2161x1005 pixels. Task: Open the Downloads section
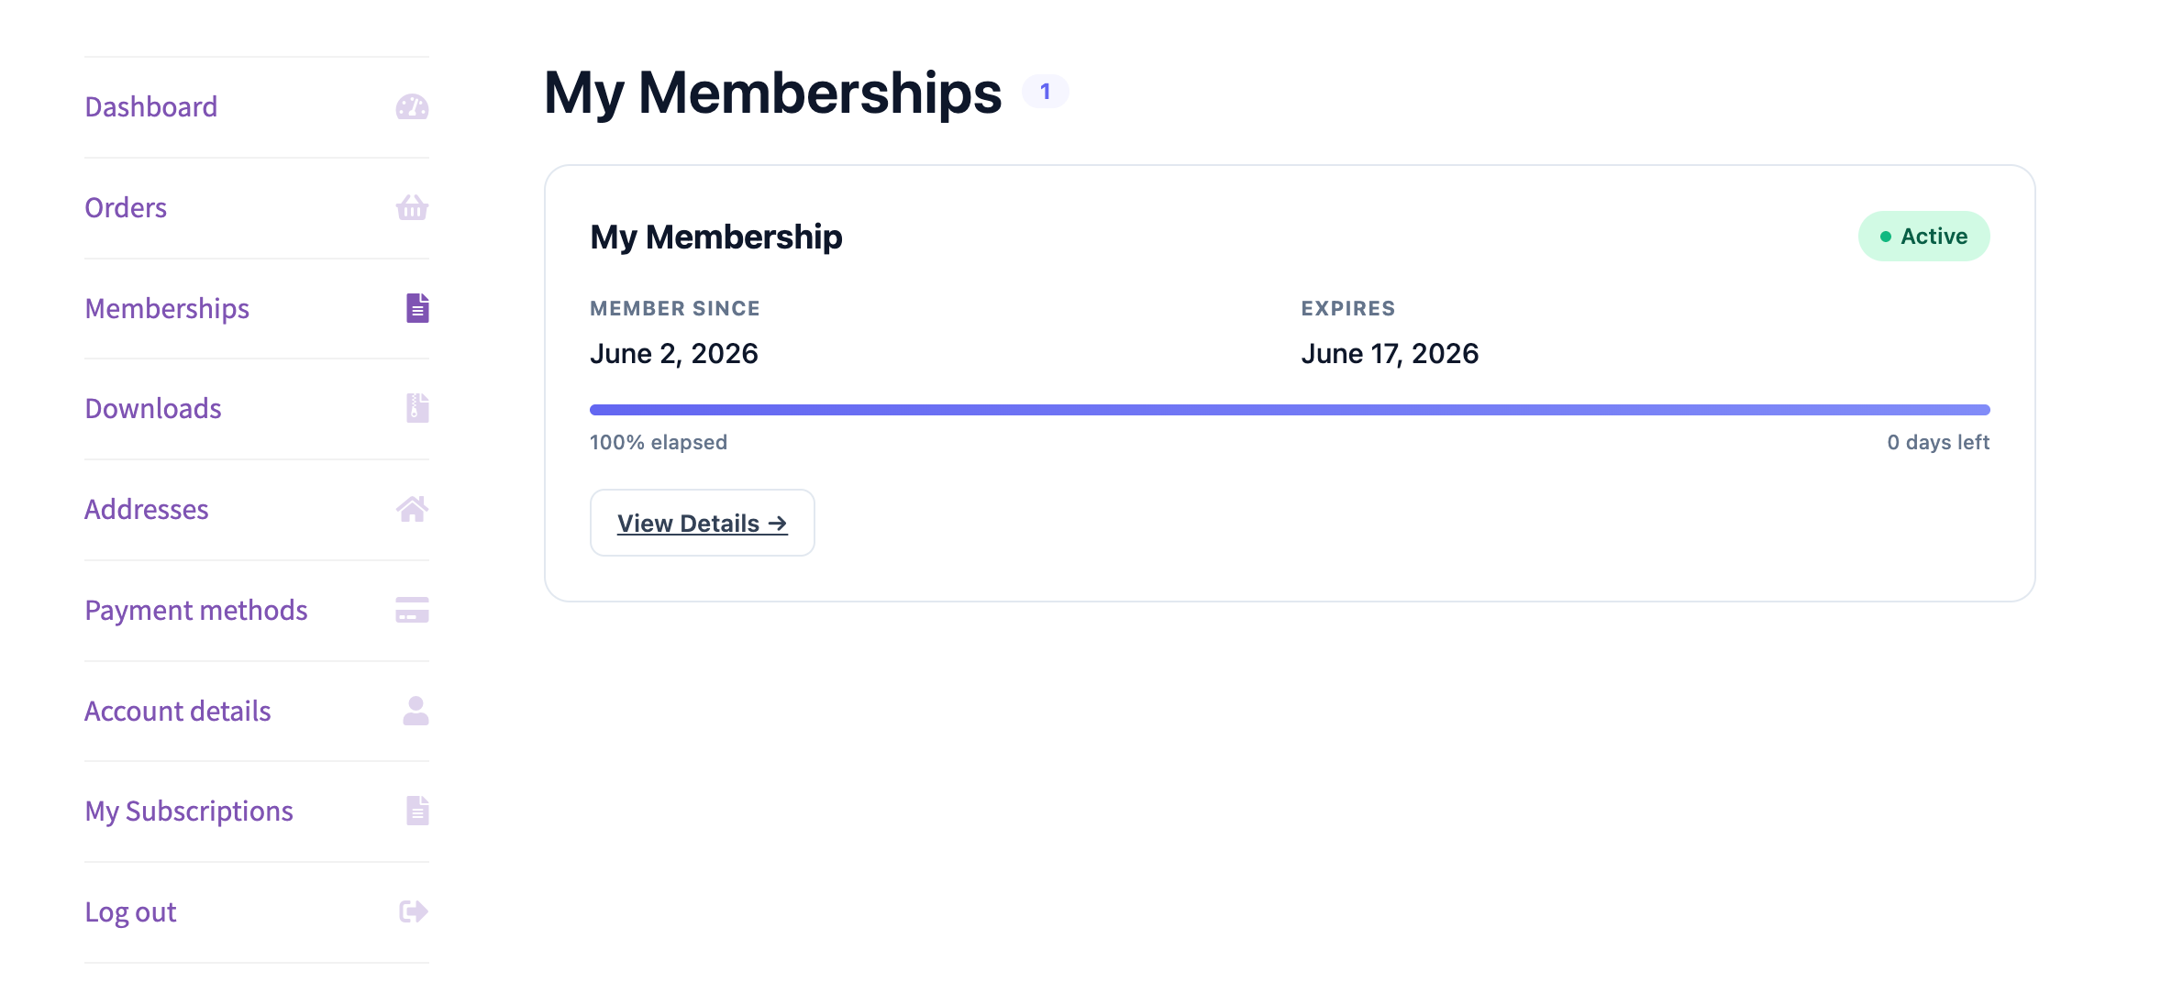[153, 409]
